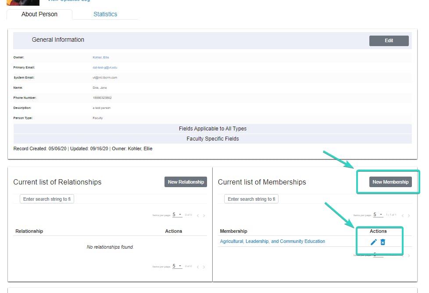Select the system email value
The width and height of the screenshot is (429, 293).
[x=105, y=78]
